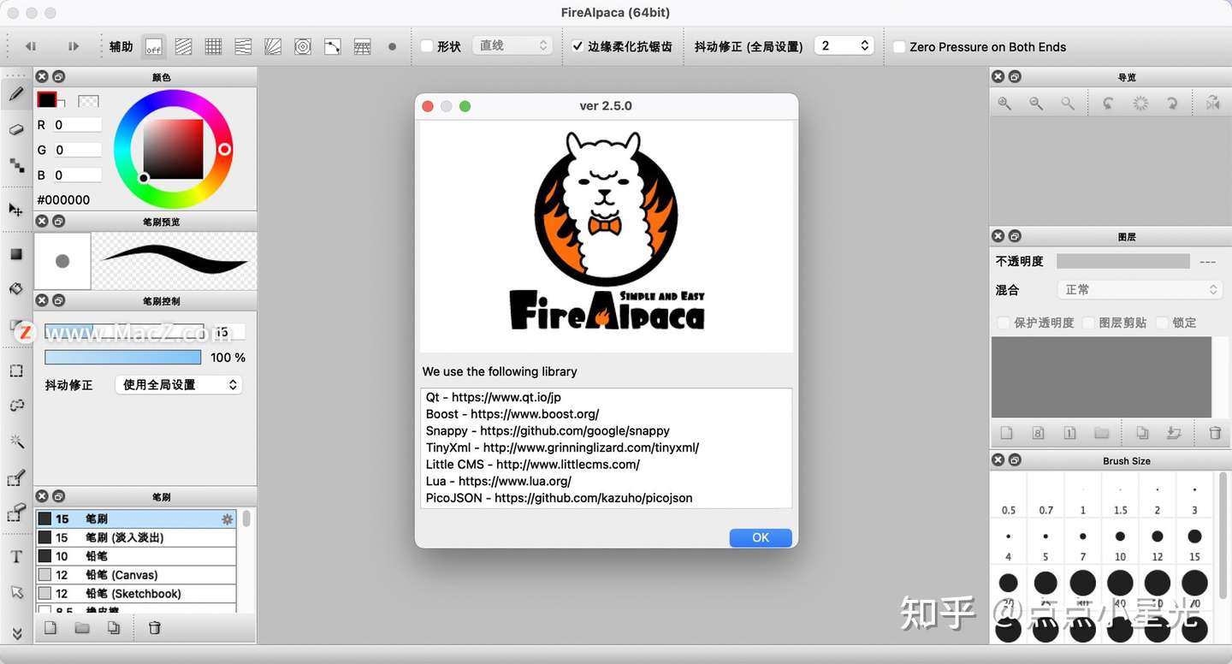Delete the brush with the trash icon

[x=155, y=628]
